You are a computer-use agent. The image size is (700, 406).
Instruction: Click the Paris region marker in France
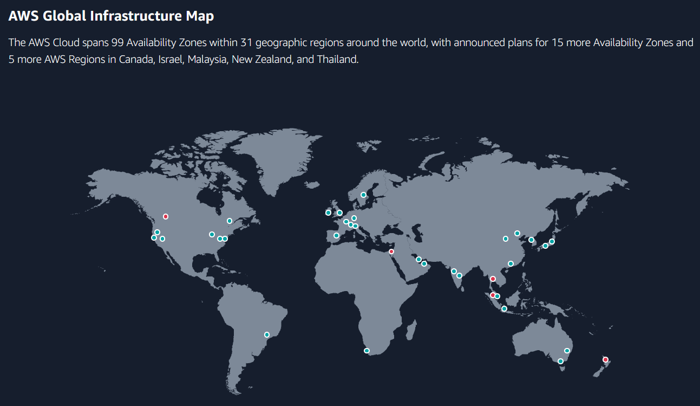click(346, 222)
